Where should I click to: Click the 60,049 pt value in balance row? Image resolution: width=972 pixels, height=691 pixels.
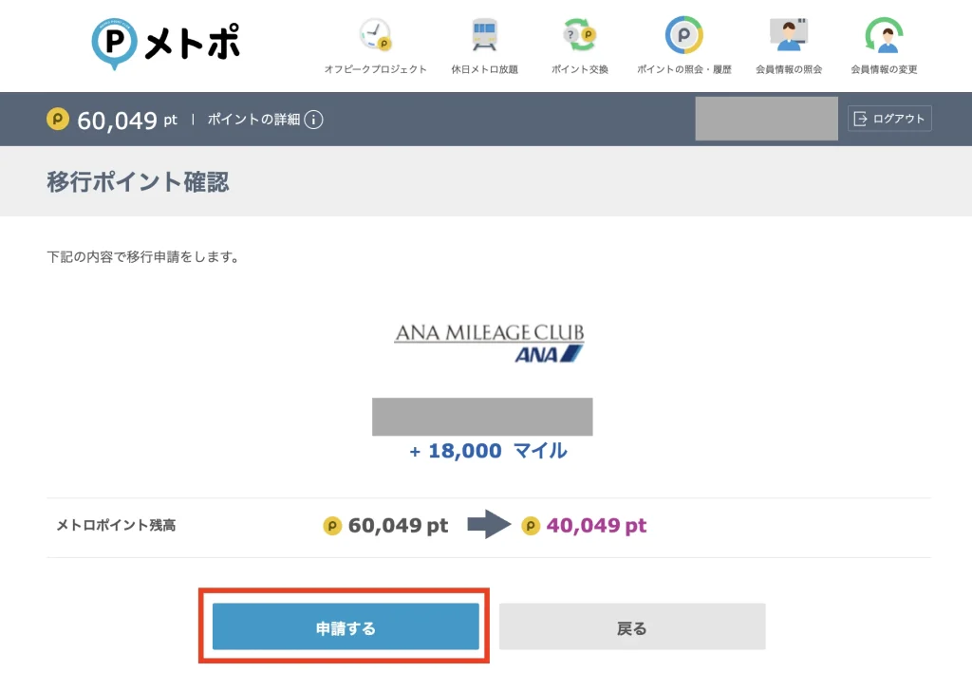tap(398, 526)
